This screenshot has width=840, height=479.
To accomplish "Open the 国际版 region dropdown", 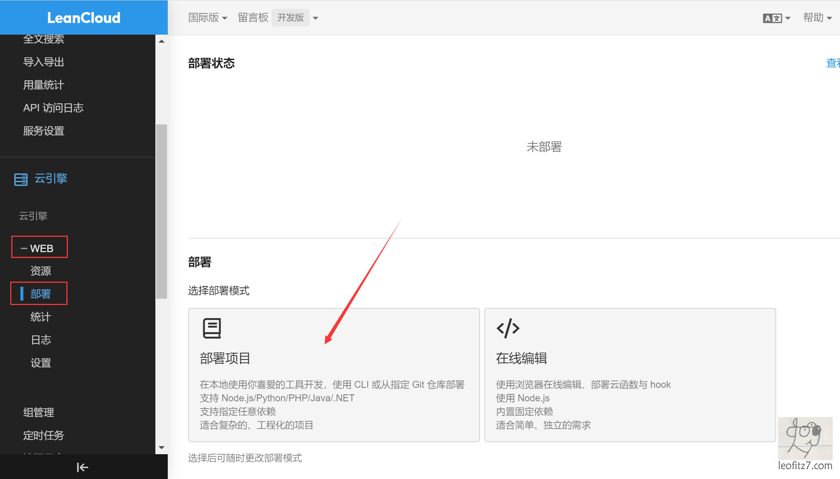I will (x=208, y=18).
